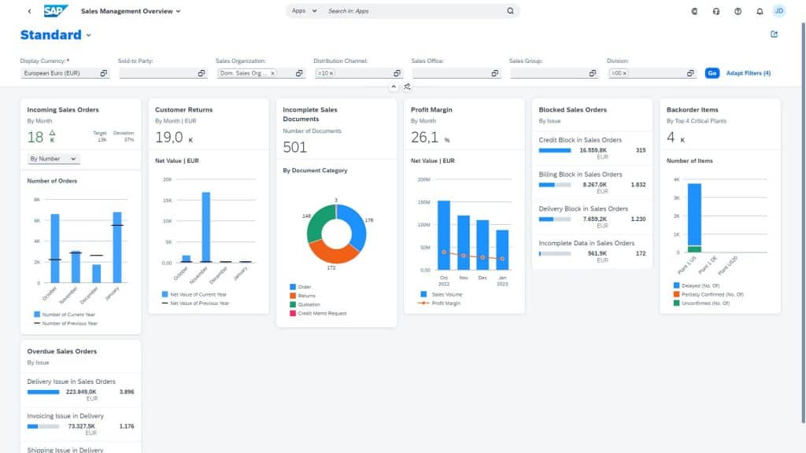Click the blue Order legend swatch

coord(293,287)
